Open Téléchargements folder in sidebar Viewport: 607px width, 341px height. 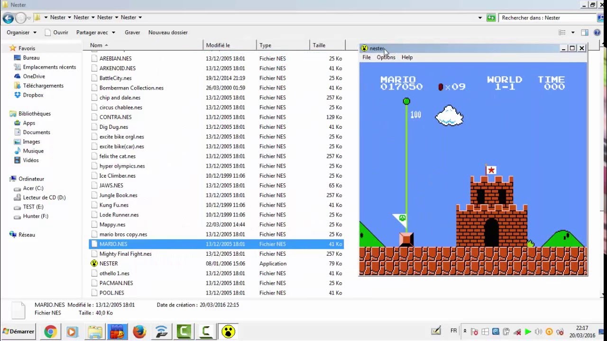43,86
